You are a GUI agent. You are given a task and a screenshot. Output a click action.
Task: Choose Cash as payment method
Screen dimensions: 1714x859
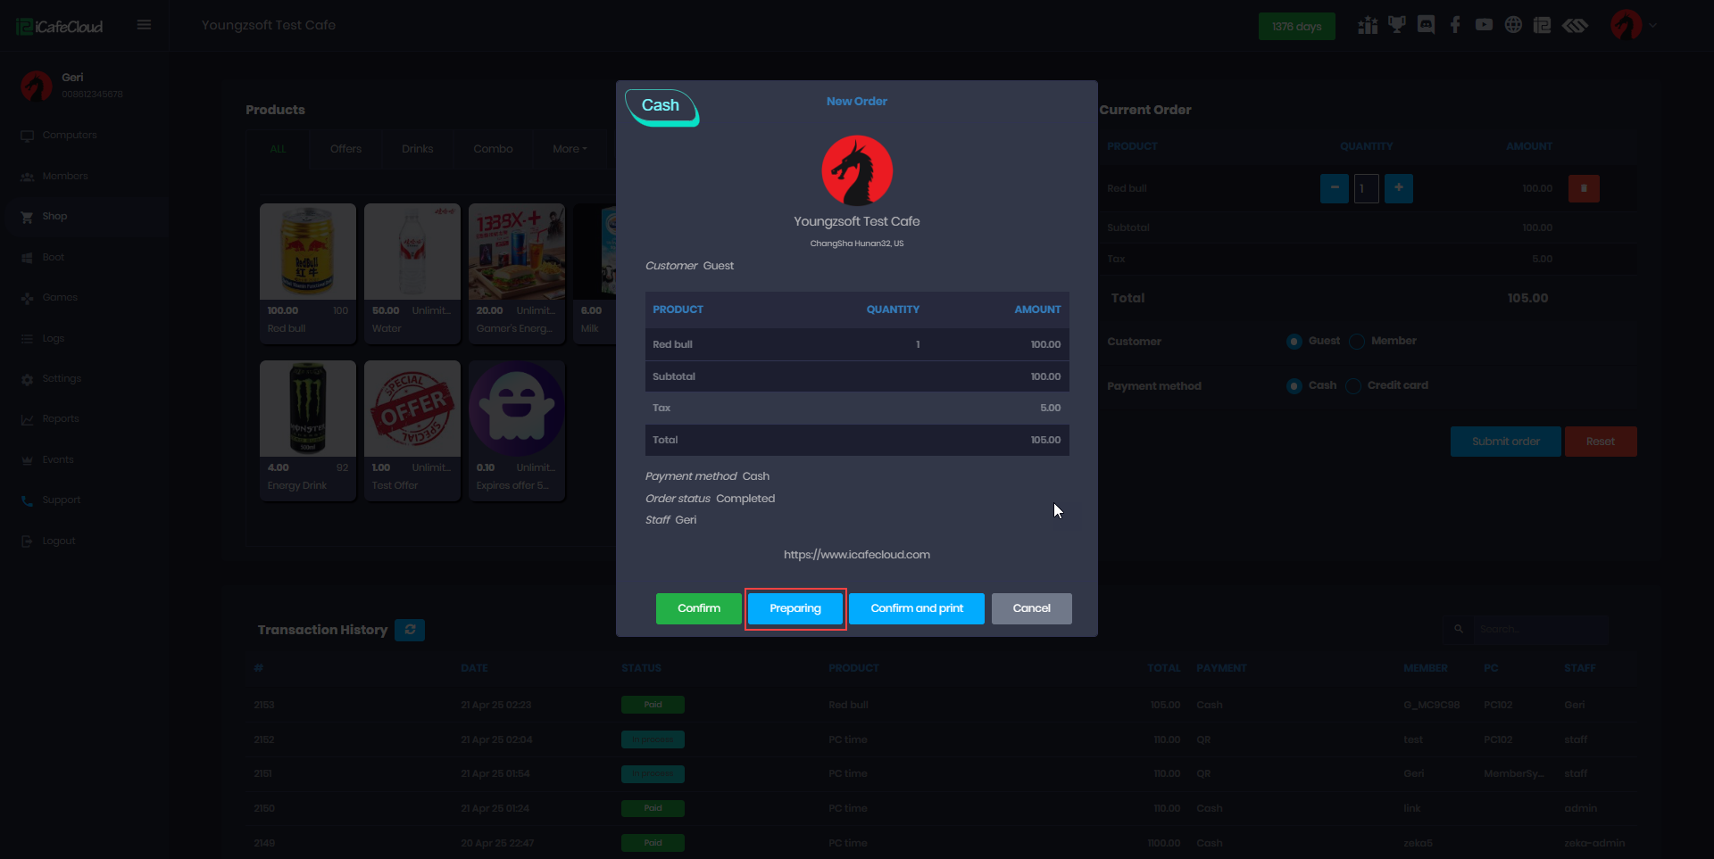coord(1294,386)
